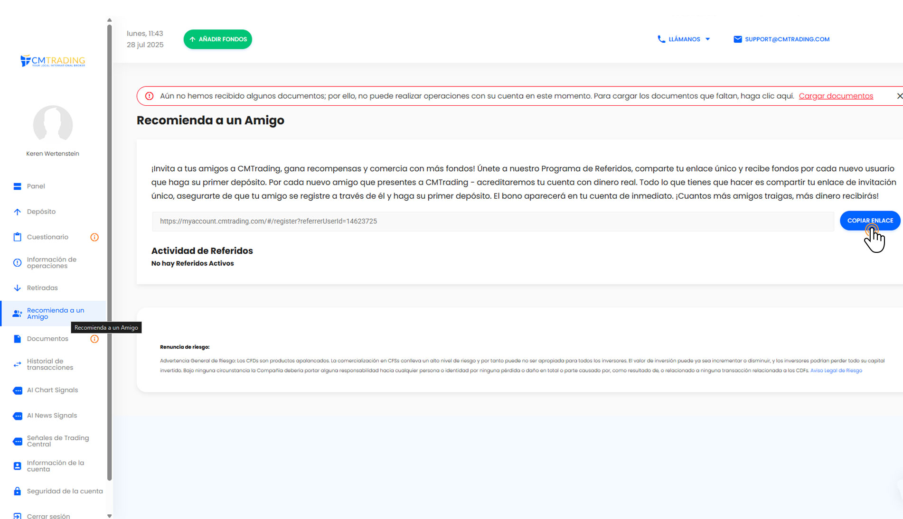Open Señales de Trading Central entry
The height and width of the screenshot is (519, 903).
coord(54,441)
